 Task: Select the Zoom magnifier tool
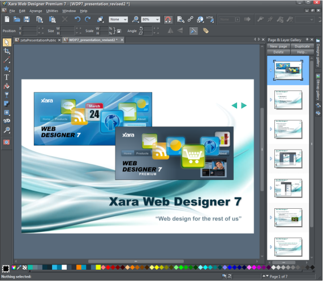[x=7, y=130]
